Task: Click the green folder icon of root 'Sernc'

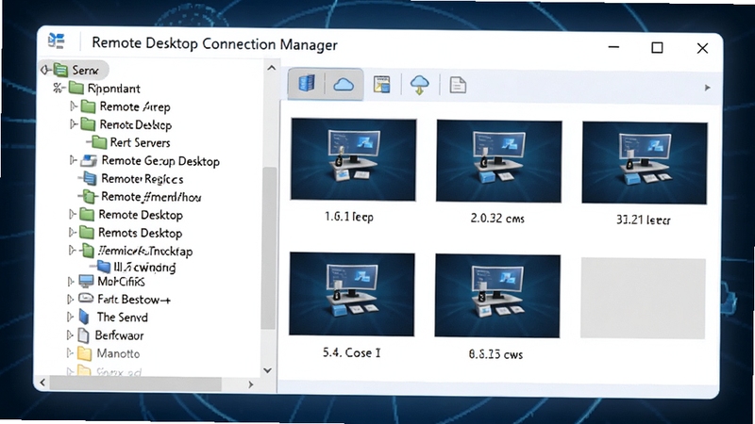Action: (x=60, y=70)
